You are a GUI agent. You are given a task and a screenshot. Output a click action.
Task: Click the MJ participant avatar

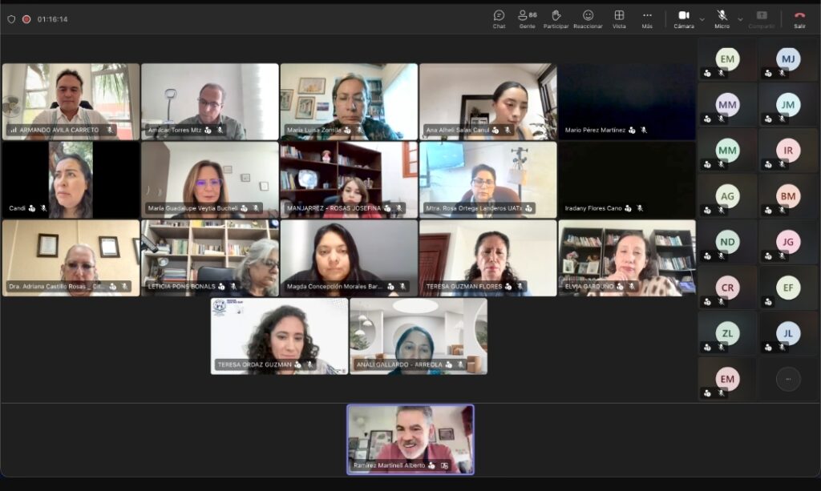[x=788, y=59]
